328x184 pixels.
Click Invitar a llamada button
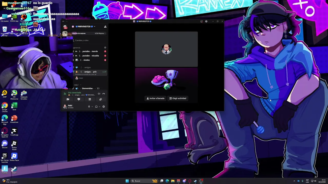pos(156,98)
